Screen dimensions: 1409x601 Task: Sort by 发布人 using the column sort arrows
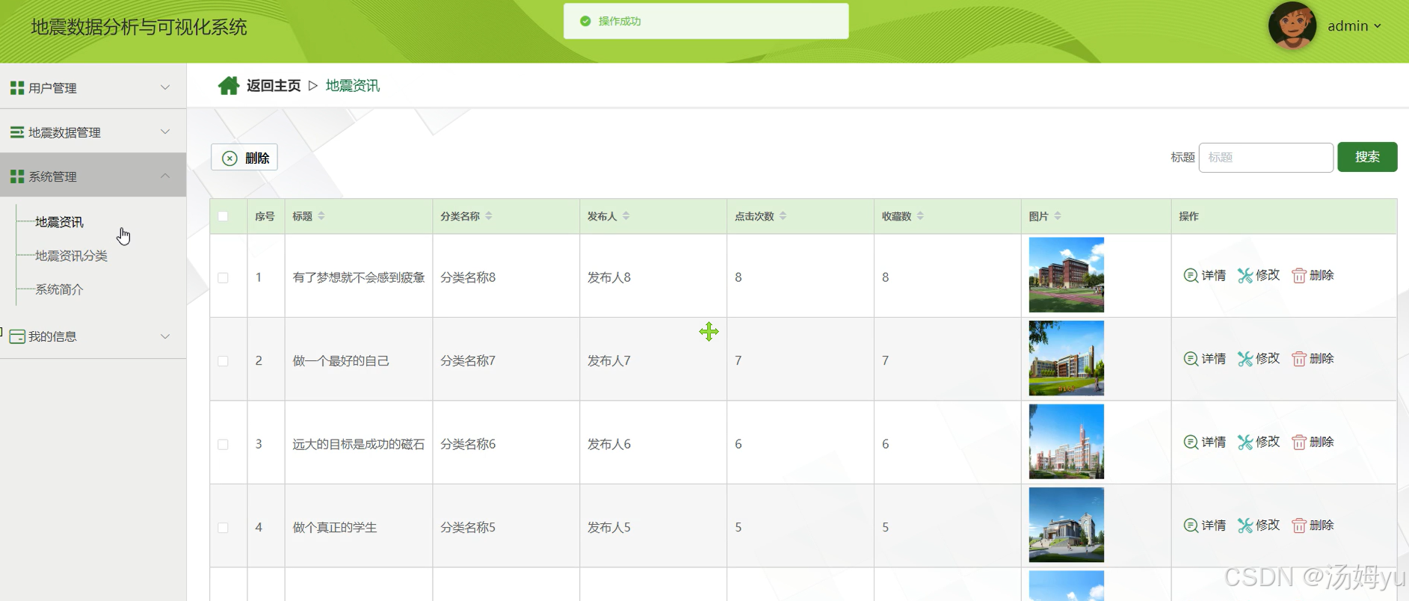626,216
